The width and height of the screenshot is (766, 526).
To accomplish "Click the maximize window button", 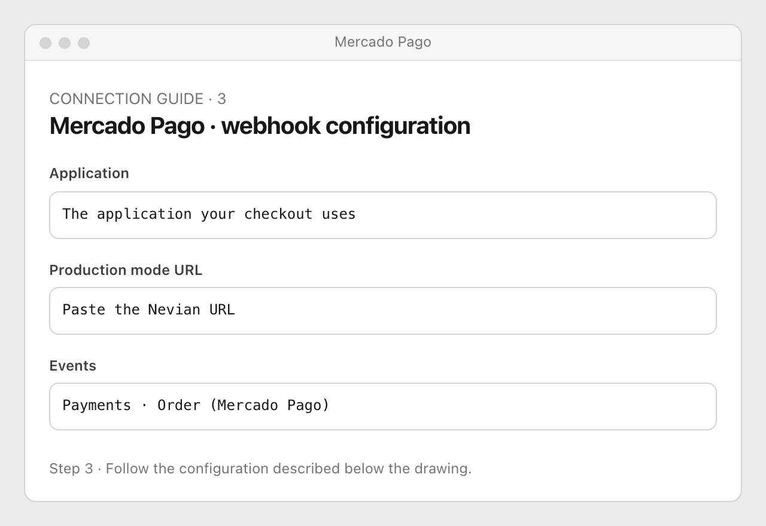I will [x=84, y=43].
